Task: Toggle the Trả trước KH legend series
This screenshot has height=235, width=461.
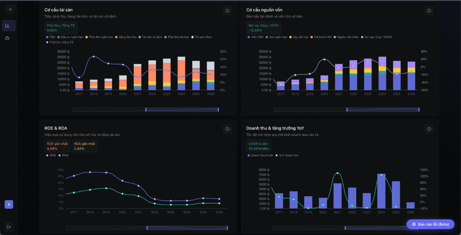Action: point(321,37)
